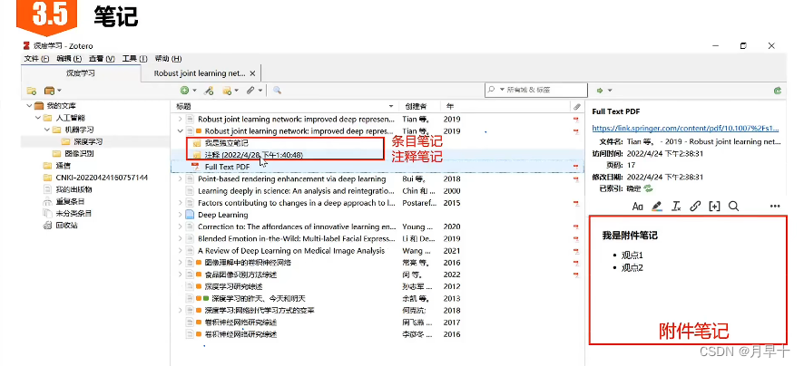Select the Full Text PDF attachment row

[377, 167]
